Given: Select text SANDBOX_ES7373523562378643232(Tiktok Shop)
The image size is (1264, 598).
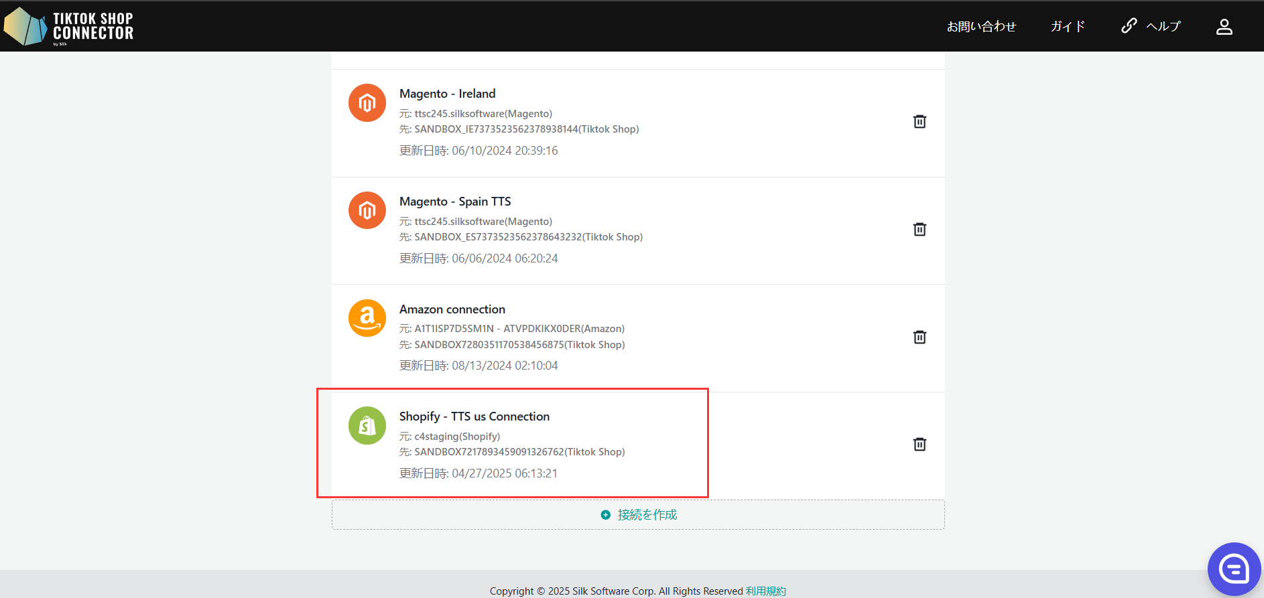Looking at the screenshot, I should 529,237.
